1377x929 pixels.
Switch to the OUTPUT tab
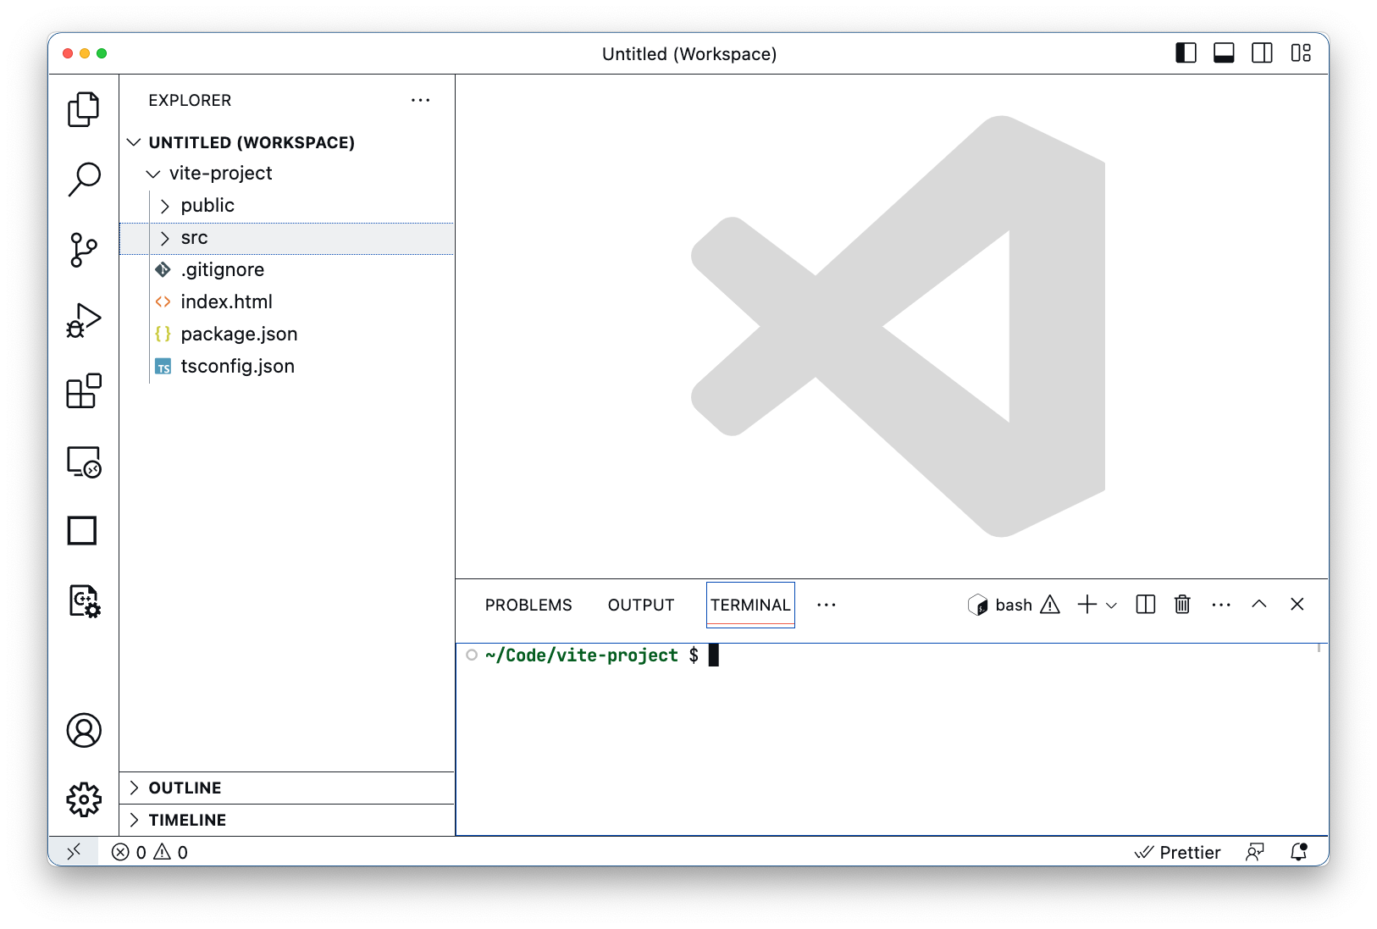[x=640, y=605]
